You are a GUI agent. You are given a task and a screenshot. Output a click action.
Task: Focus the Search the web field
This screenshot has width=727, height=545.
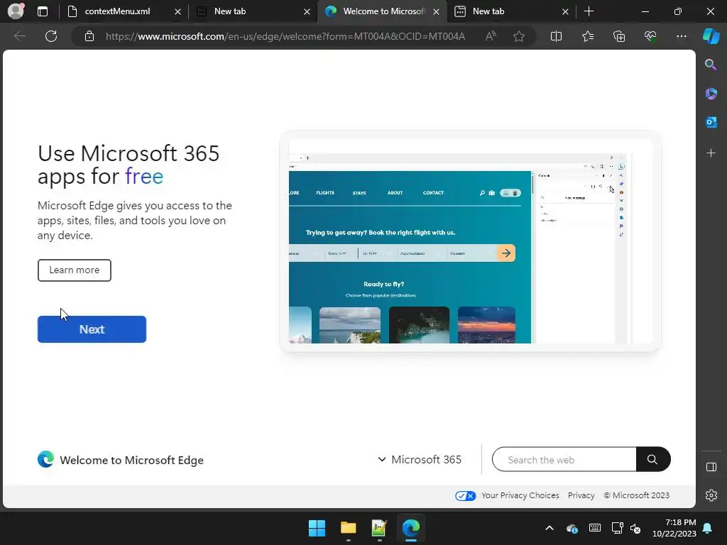coord(564,459)
